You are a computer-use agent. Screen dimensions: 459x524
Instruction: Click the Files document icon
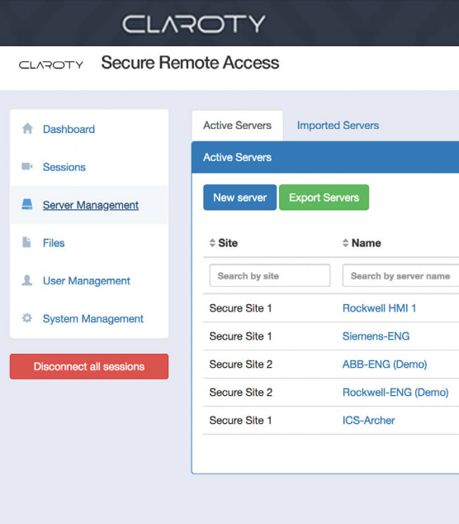26,242
